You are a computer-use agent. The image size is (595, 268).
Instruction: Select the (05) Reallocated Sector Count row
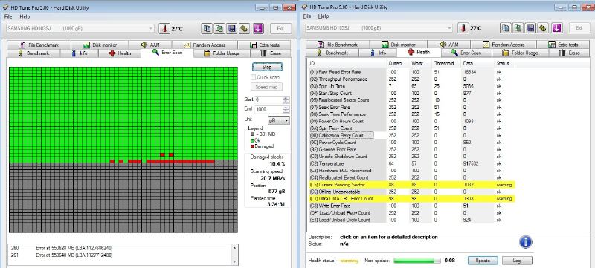tap(412, 100)
